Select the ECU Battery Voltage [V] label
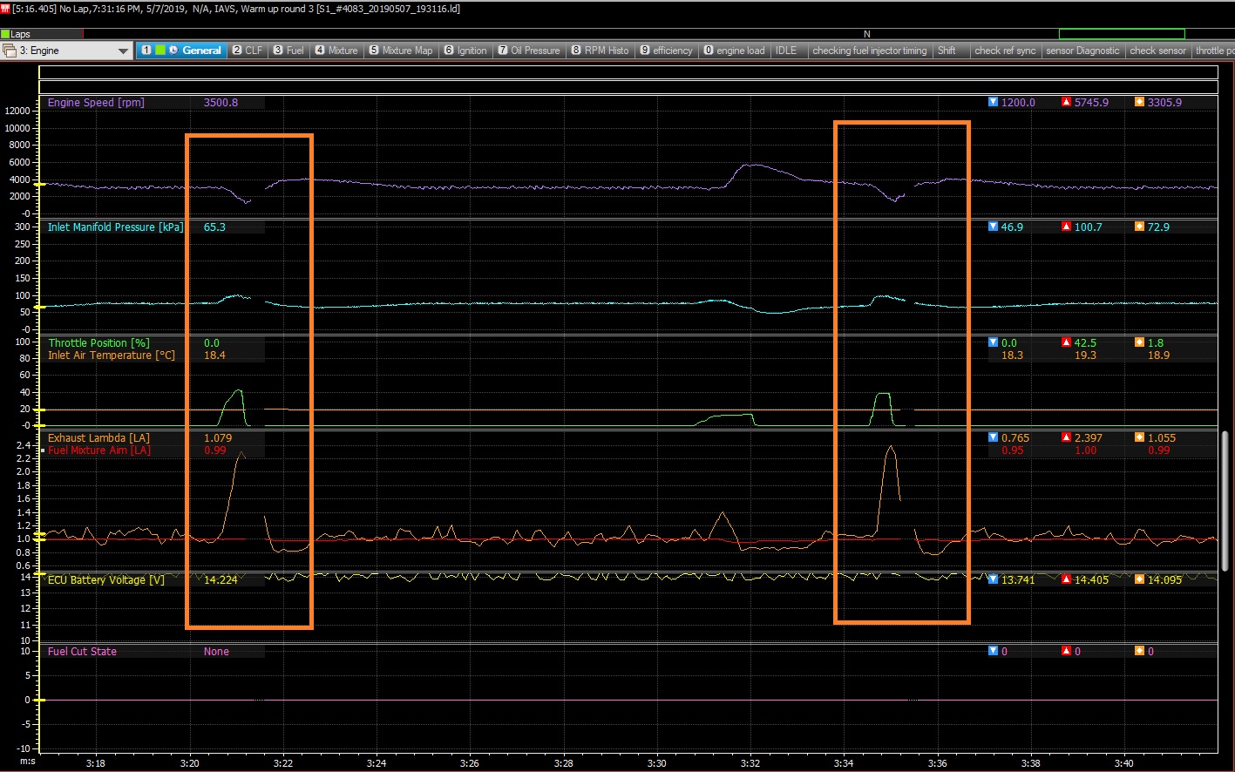This screenshot has width=1235, height=772. click(x=105, y=579)
